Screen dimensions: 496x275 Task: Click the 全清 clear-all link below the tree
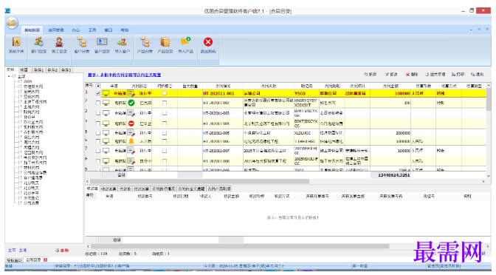[22, 251]
